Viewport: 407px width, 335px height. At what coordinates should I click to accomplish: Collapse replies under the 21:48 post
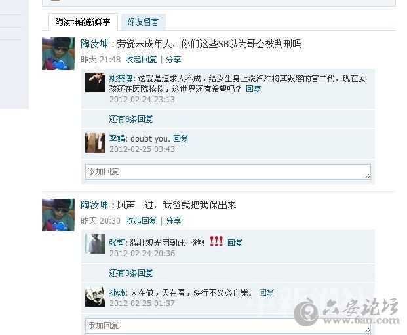tap(141, 60)
